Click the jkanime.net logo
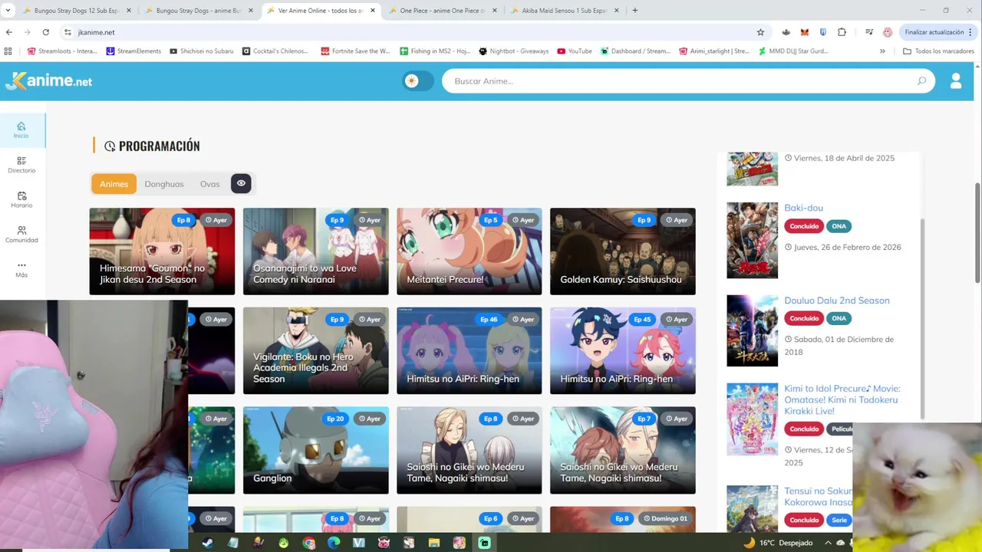Screen dimensions: 982x552 [48, 80]
